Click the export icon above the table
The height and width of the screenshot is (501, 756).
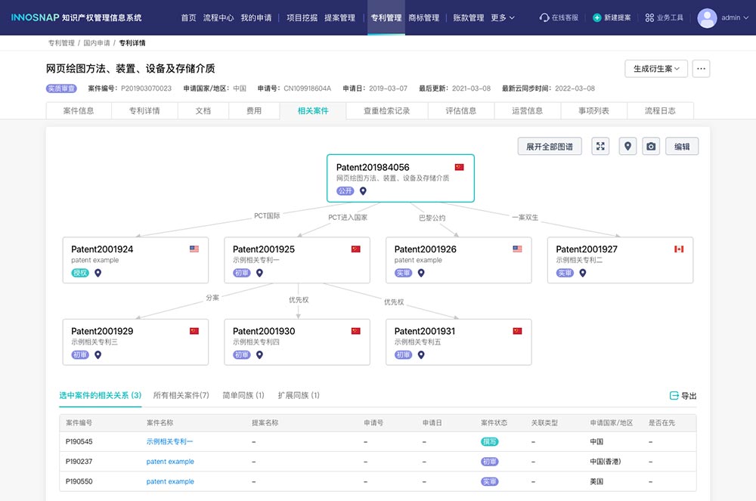[x=674, y=395]
